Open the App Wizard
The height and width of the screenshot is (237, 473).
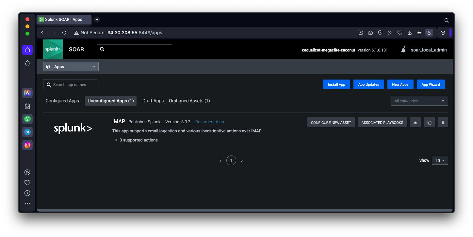(431, 84)
